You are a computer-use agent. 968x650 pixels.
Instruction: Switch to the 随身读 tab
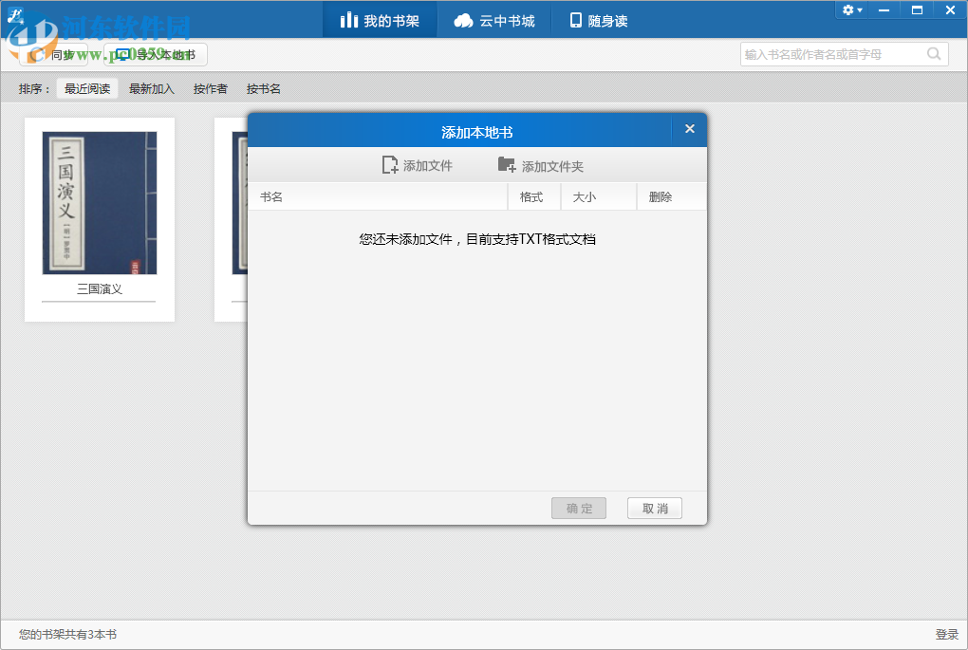pos(599,18)
